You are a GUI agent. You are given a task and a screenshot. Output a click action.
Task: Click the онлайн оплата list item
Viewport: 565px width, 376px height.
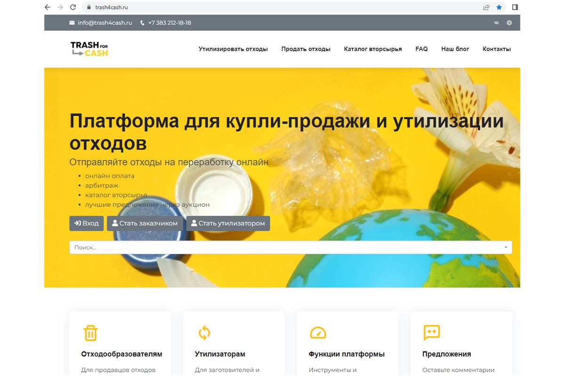[x=110, y=176]
